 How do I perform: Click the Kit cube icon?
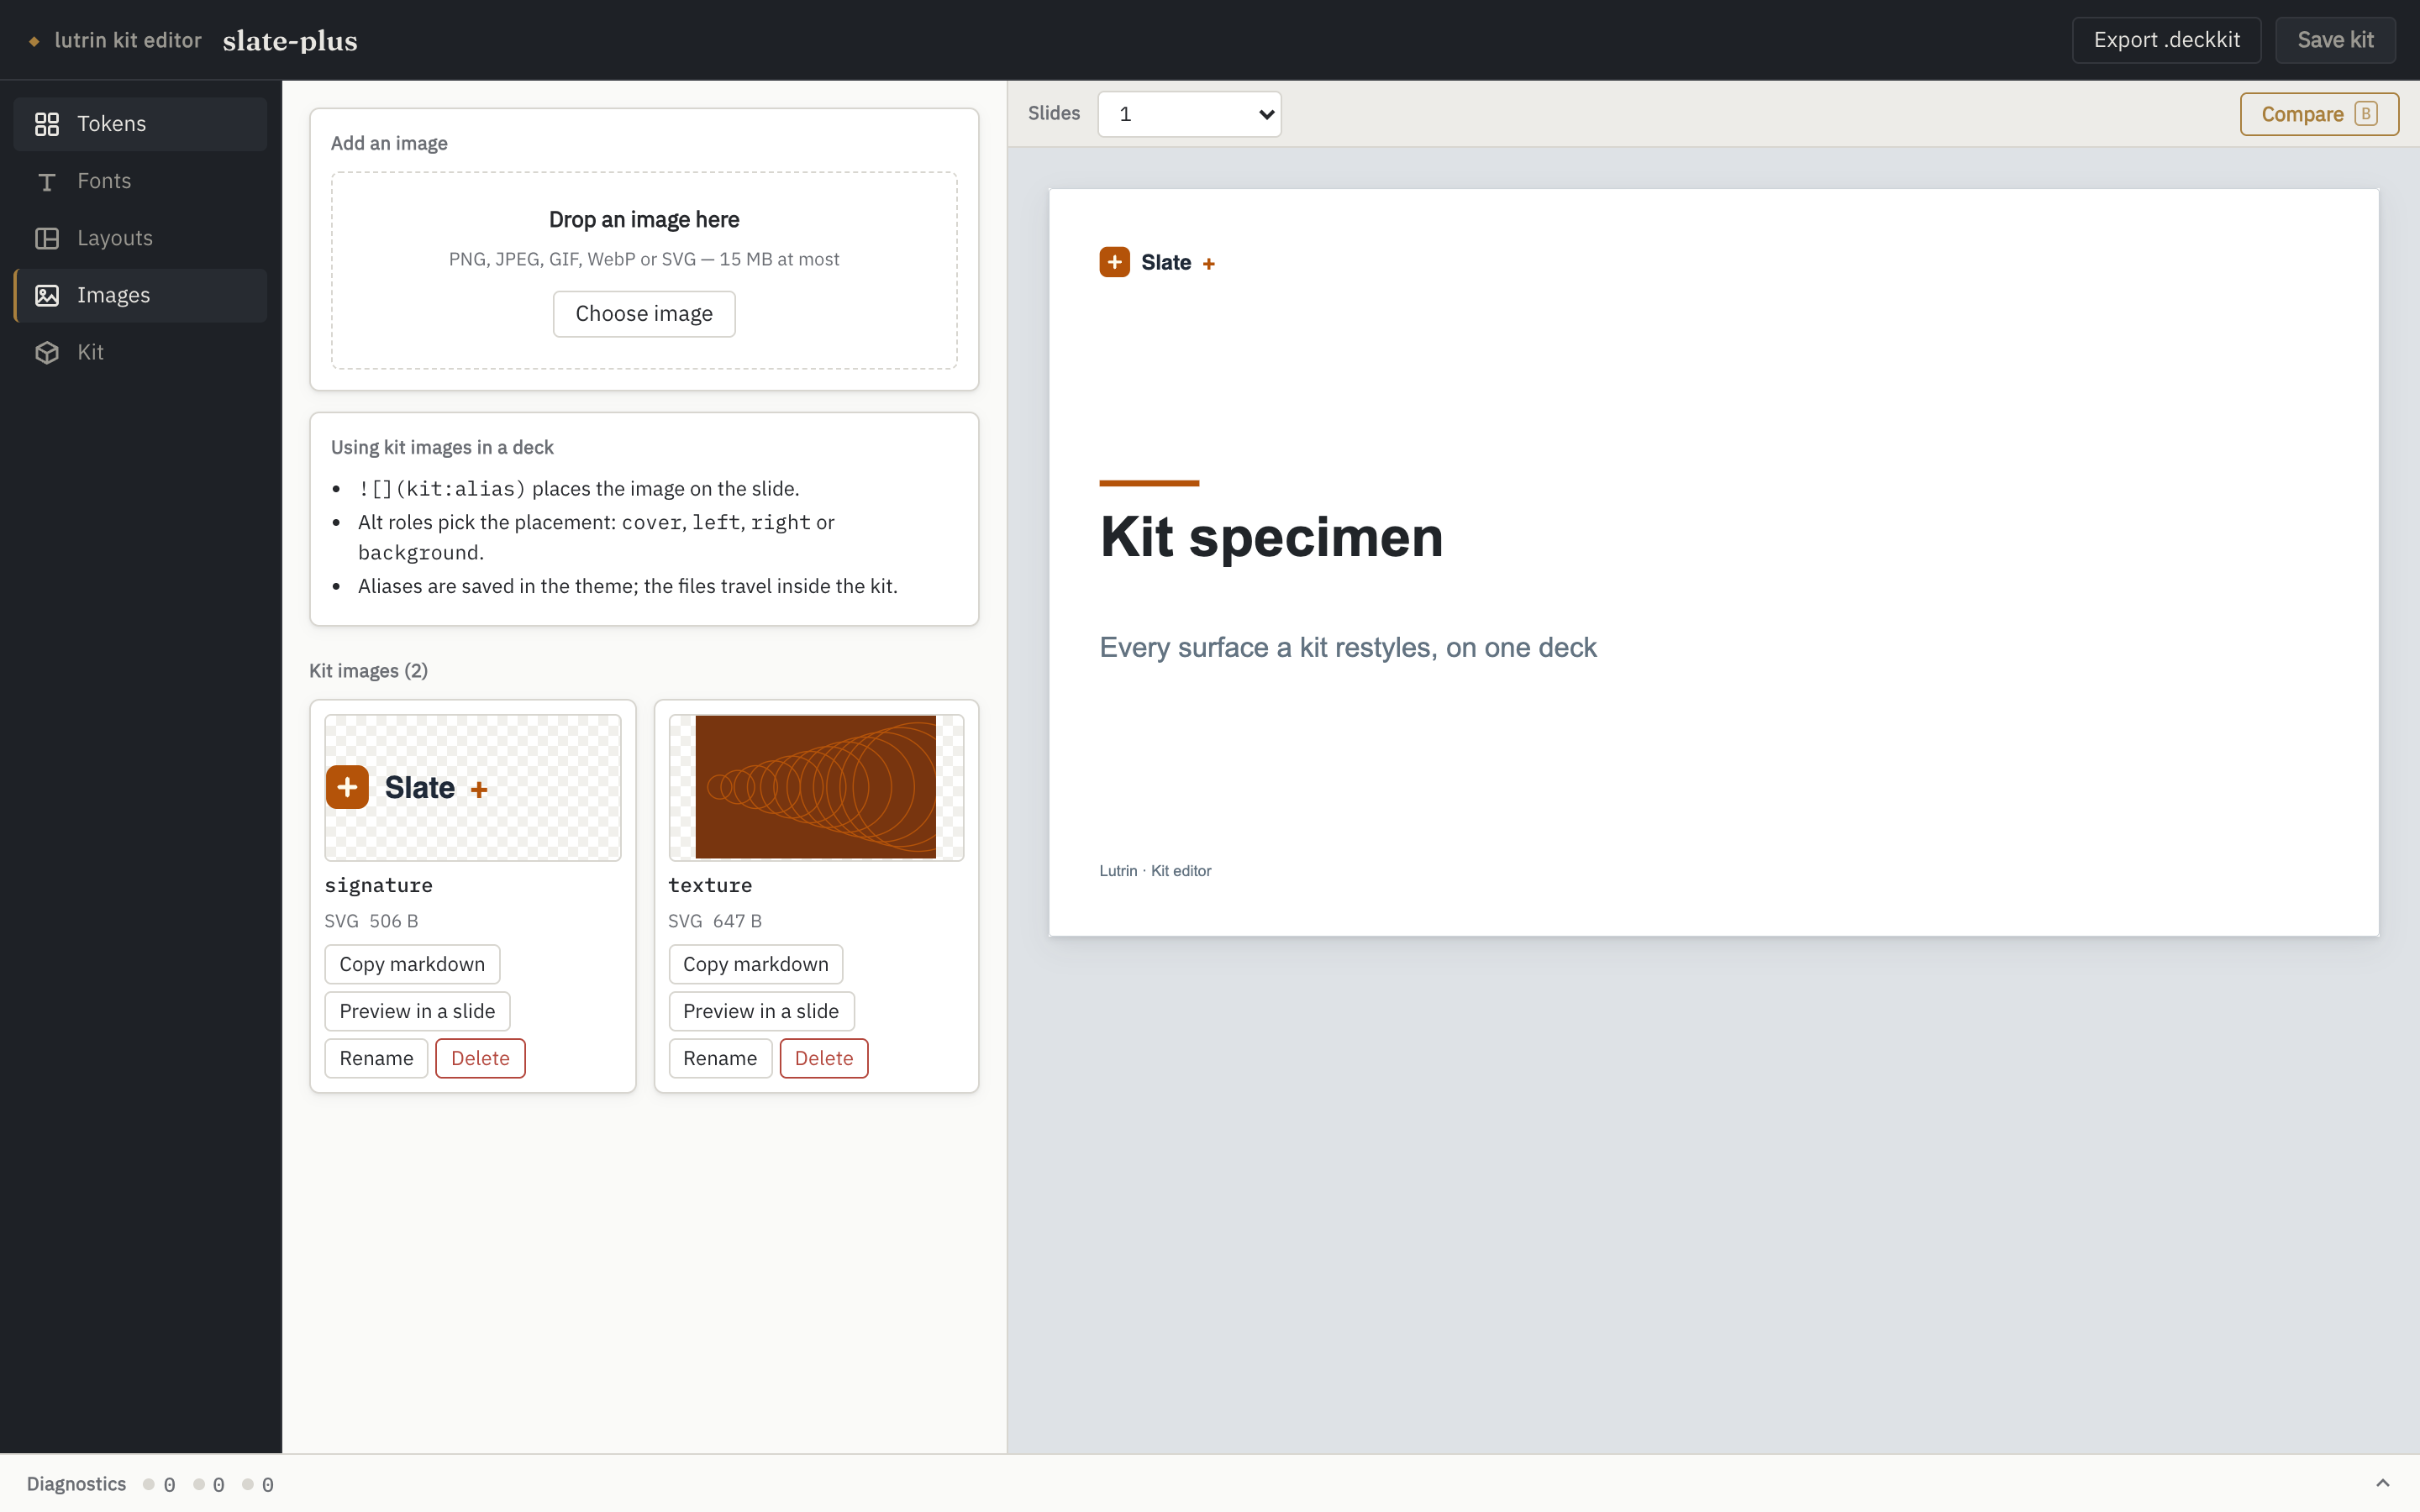tap(47, 352)
